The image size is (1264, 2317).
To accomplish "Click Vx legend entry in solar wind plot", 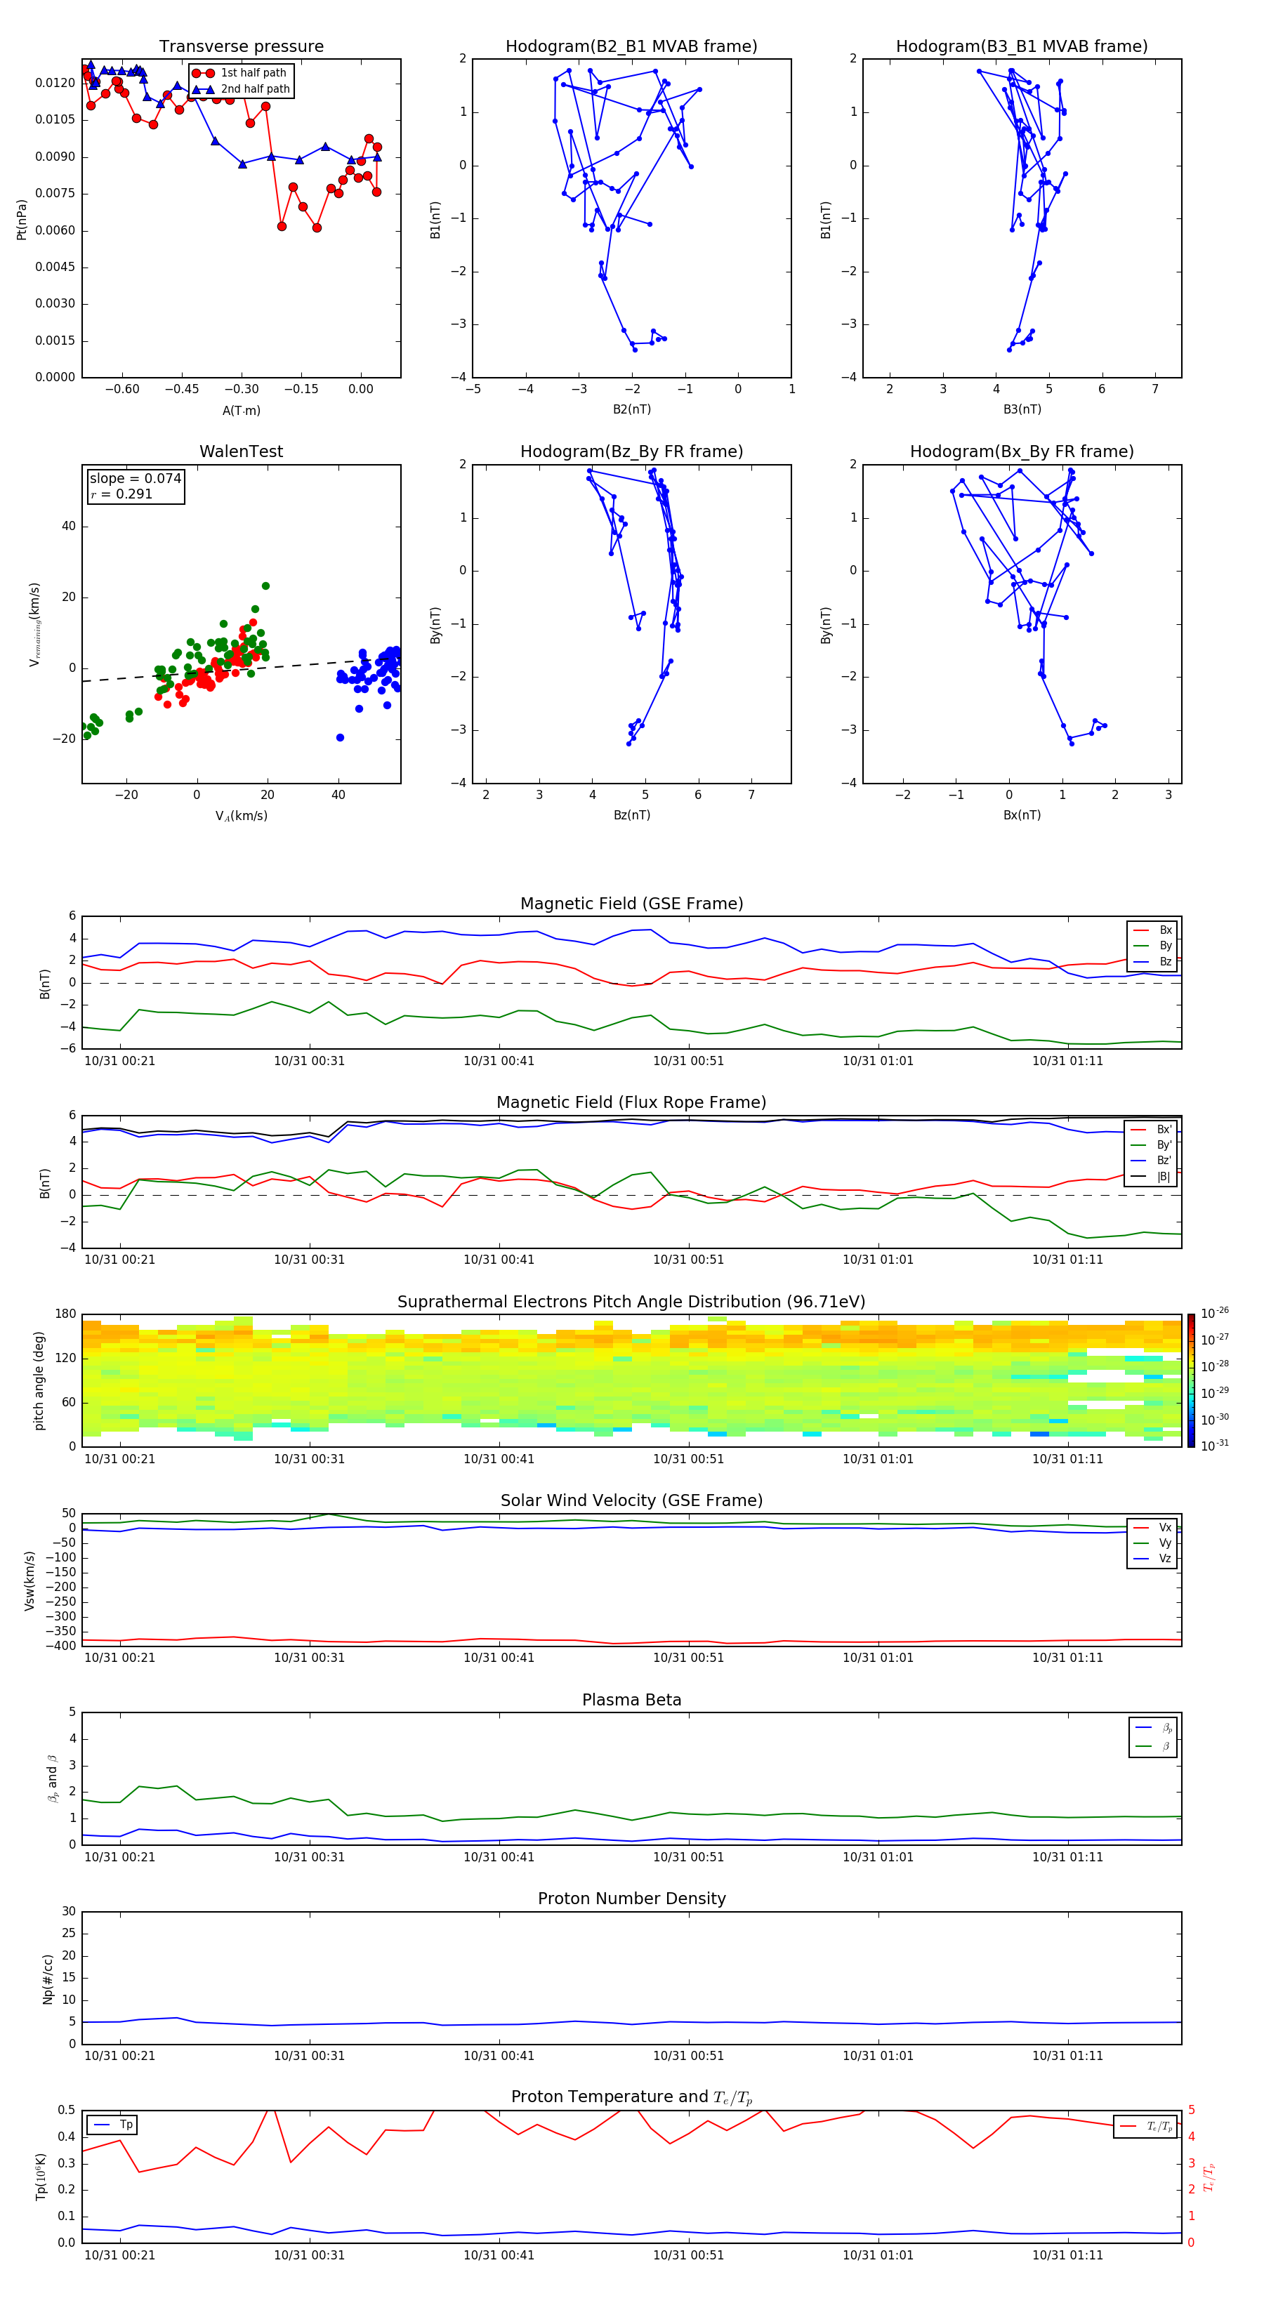I will pyautogui.click(x=1152, y=1527).
